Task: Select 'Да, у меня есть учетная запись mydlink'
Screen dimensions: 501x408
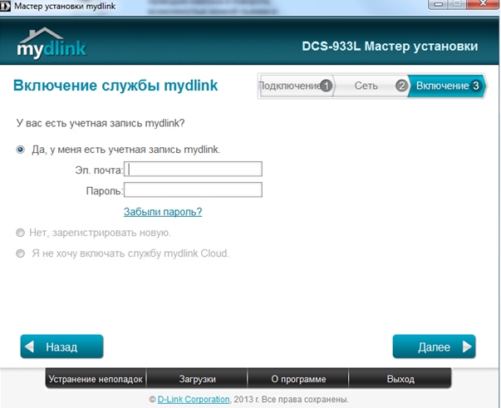Action: pos(21,150)
